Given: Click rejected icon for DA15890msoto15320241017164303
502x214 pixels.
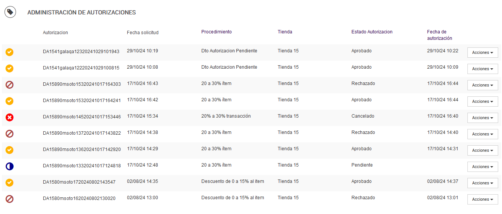Looking at the screenshot, I should coord(10,85).
